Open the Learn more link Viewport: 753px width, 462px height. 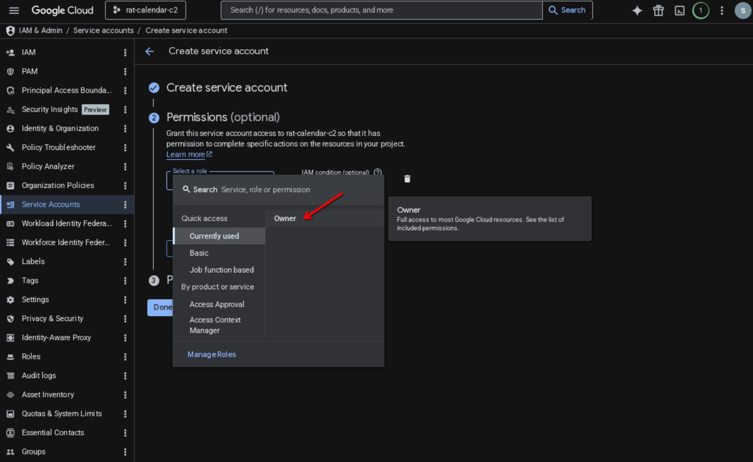(x=189, y=155)
